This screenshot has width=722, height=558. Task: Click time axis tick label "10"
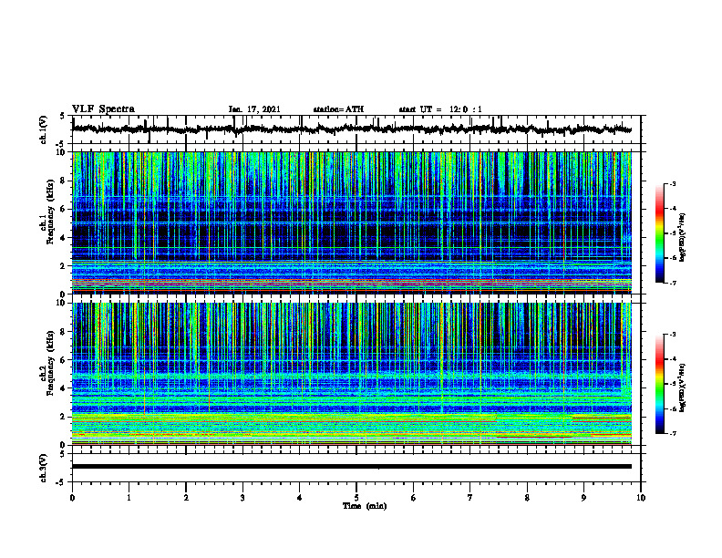click(x=641, y=498)
